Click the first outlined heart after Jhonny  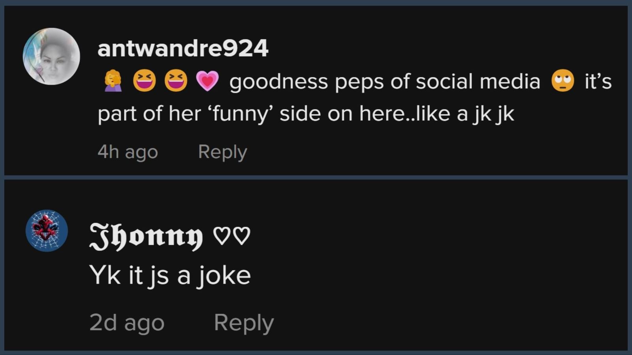click(x=221, y=236)
